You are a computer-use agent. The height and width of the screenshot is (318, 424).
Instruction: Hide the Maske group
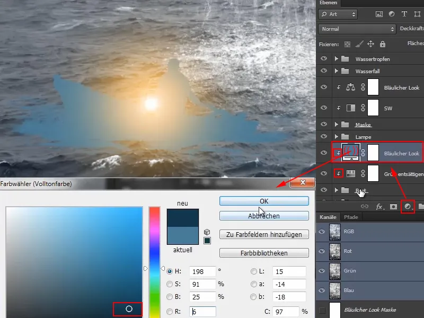pyautogui.click(x=324, y=124)
